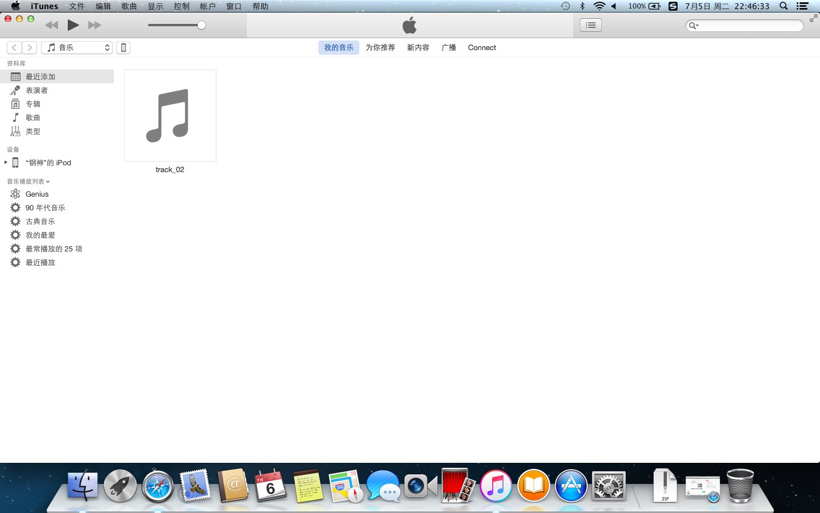Click the track_02 album title text
This screenshot has width=820, height=513.
click(170, 169)
